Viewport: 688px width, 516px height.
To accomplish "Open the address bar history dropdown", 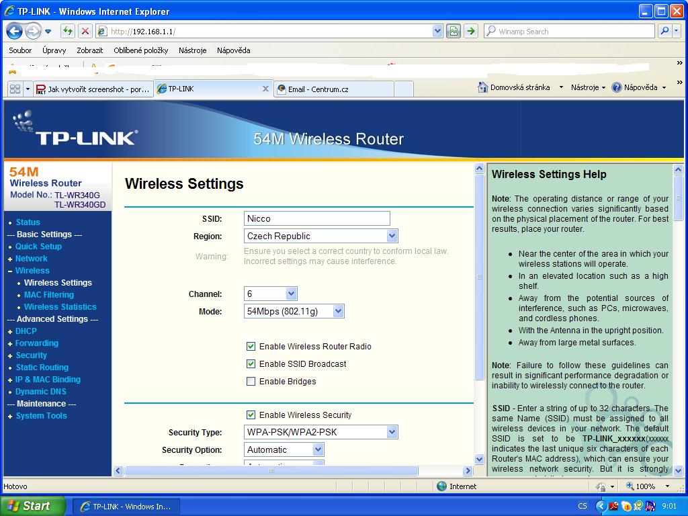I will [x=437, y=31].
